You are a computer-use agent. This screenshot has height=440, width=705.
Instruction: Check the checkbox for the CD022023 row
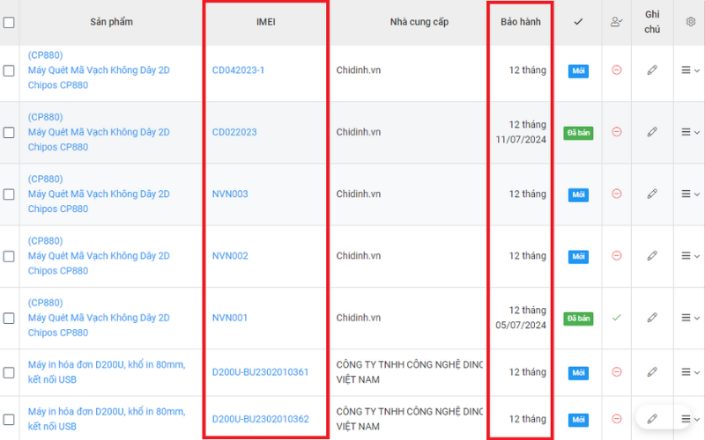pos(9,133)
